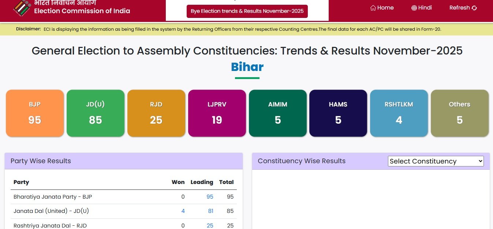Select the magenta LJPRV 19 tile
Screen dimensions: 493x229
pyautogui.click(x=217, y=113)
